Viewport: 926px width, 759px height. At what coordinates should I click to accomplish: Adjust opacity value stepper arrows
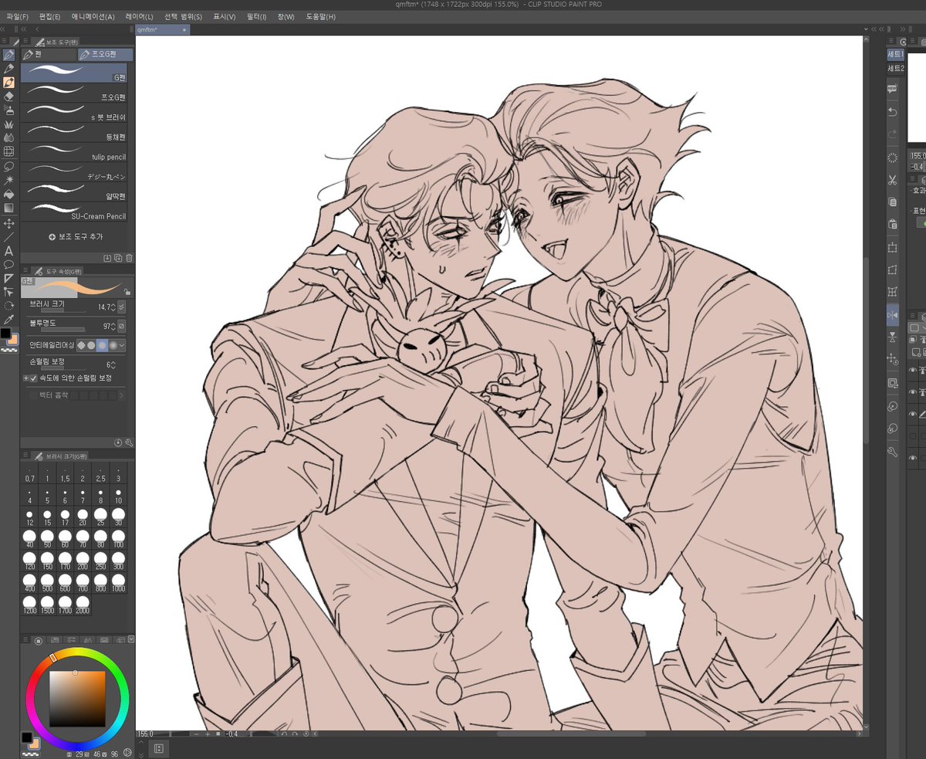click(113, 326)
